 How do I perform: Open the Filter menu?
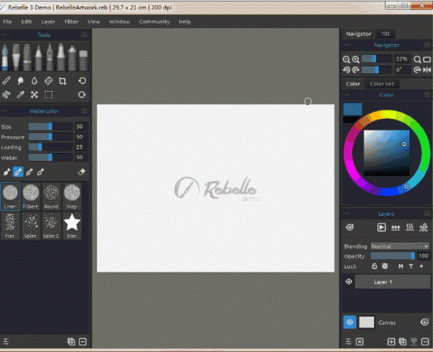point(71,22)
